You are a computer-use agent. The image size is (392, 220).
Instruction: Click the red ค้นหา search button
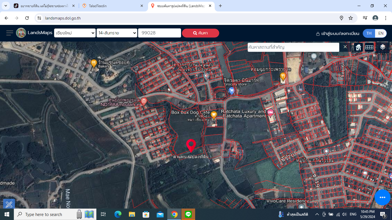pos(201,33)
